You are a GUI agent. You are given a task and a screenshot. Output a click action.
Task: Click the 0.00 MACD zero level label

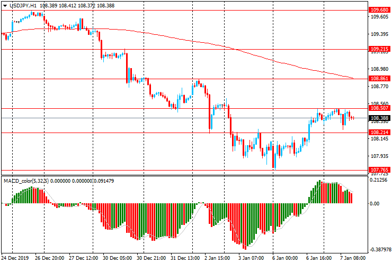375,204
